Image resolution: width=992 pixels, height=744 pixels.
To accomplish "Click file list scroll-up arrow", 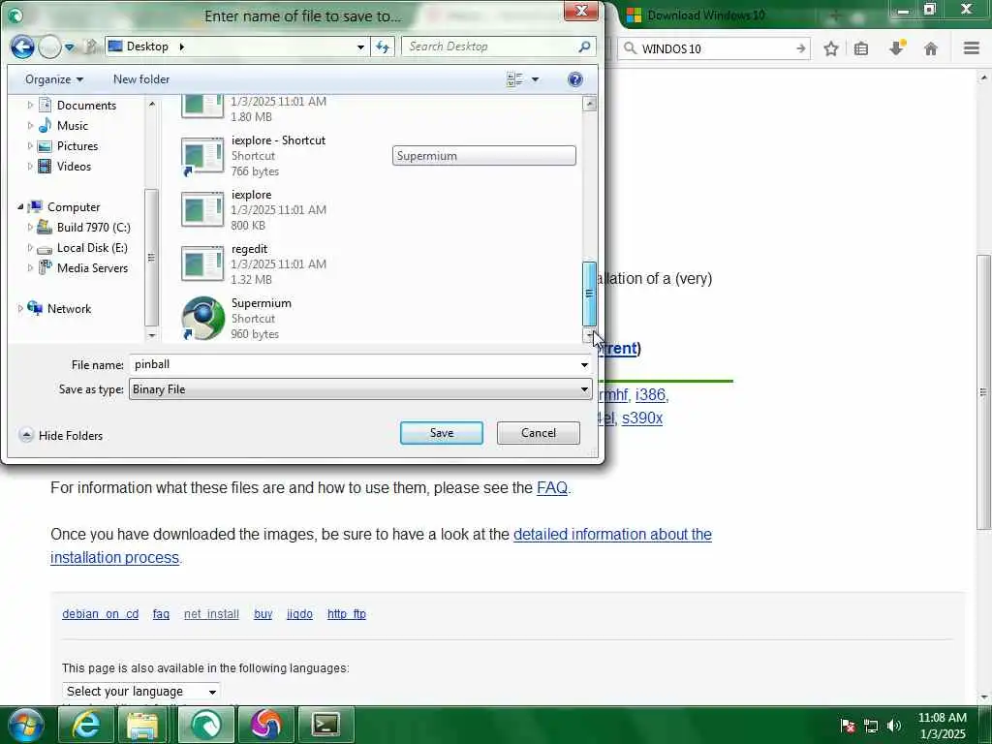I will pyautogui.click(x=589, y=104).
